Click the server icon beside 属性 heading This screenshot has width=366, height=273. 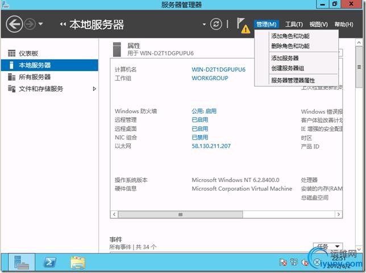click(x=117, y=49)
